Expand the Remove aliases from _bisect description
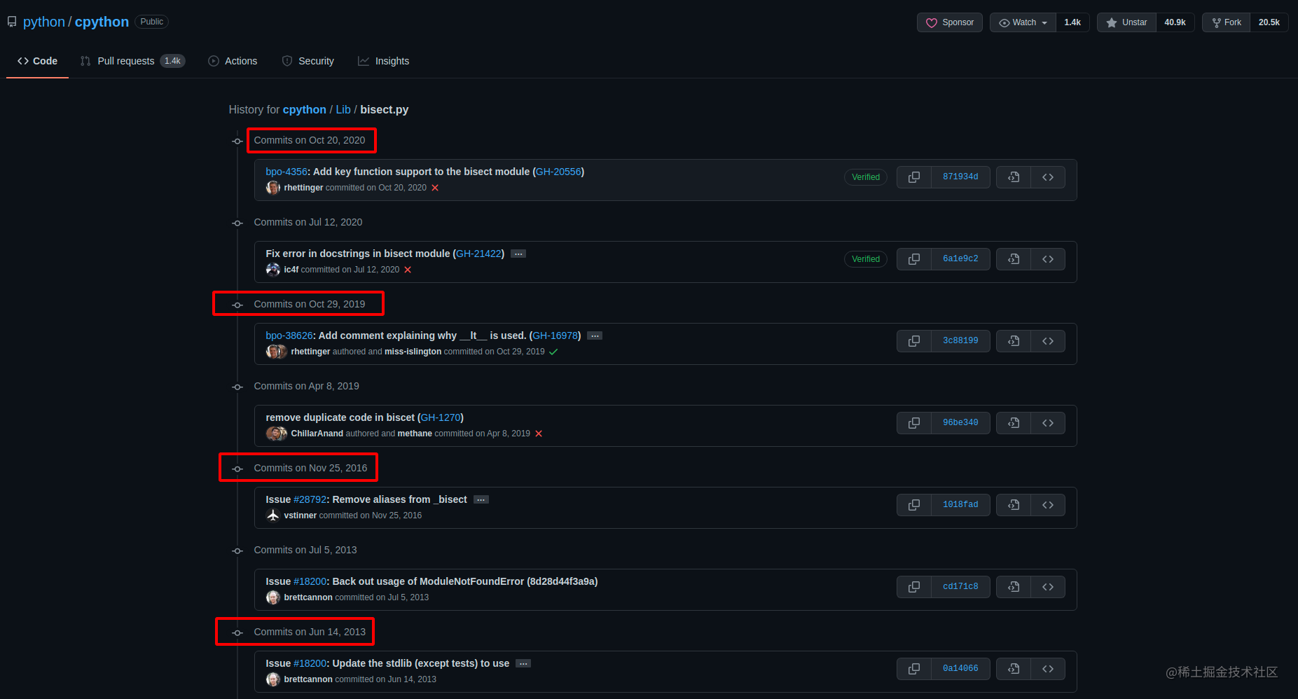Viewport: 1298px width, 699px height. (481, 499)
